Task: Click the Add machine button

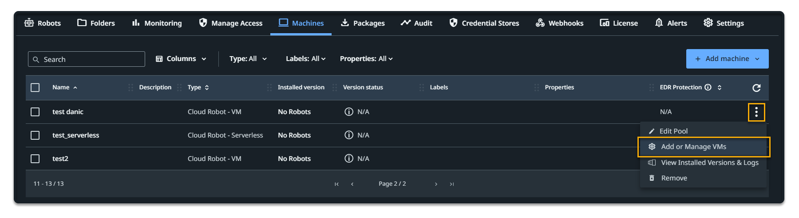Action: pos(727,59)
